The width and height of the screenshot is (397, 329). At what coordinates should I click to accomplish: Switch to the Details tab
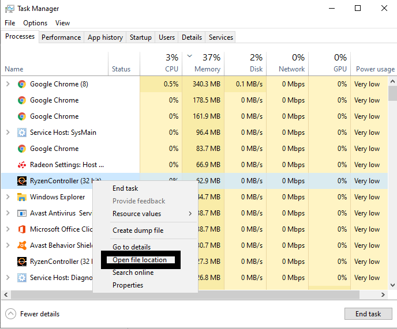tap(192, 37)
